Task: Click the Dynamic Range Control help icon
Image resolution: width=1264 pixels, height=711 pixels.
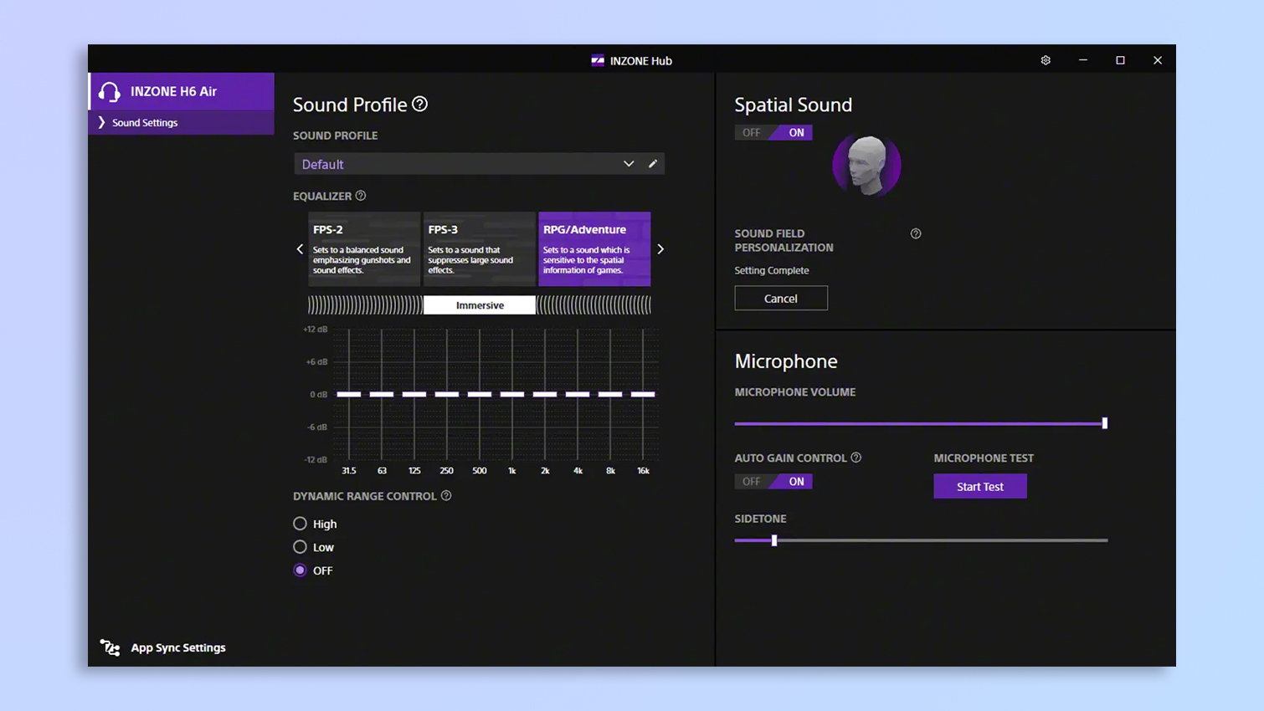Action: pos(445,496)
